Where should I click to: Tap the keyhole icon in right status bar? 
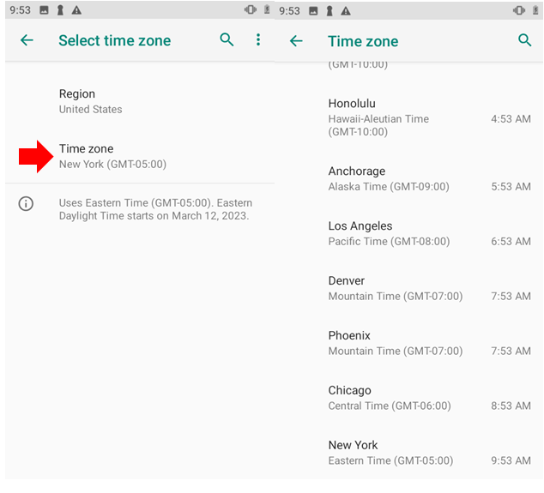coord(329,11)
